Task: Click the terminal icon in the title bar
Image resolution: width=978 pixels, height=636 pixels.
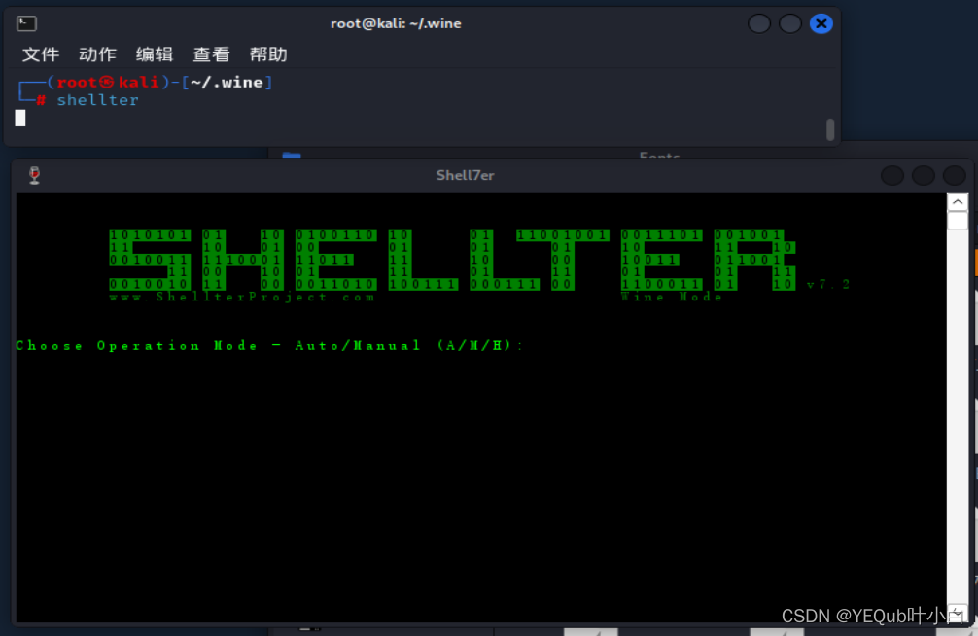Action: [x=26, y=23]
